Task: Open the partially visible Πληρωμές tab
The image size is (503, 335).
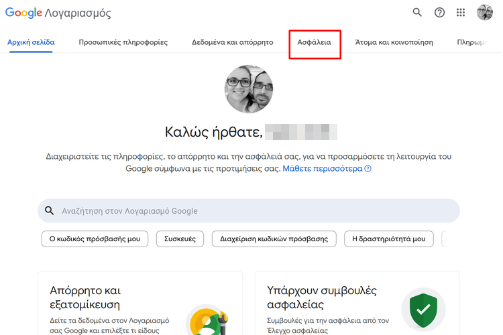Action: 471,42
